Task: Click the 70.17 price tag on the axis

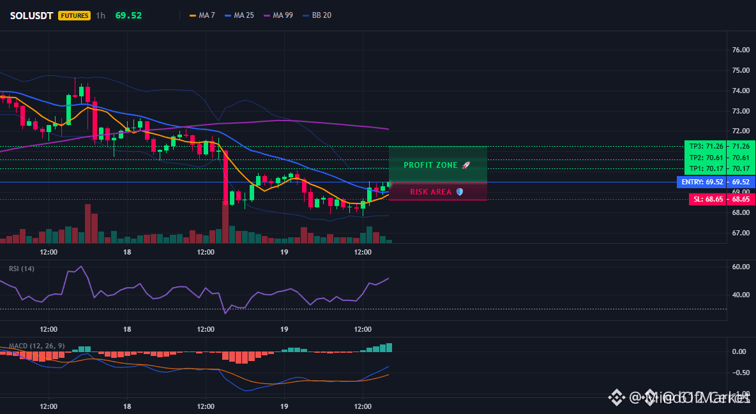Action: click(x=741, y=168)
